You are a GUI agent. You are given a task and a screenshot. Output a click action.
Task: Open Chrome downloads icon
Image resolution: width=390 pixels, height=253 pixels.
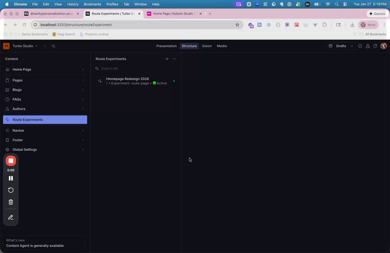tap(352, 25)
